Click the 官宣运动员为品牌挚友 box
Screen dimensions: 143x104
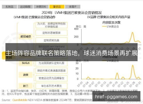pos(51,78)
